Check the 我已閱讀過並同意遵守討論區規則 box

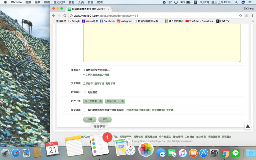(85, 110)
